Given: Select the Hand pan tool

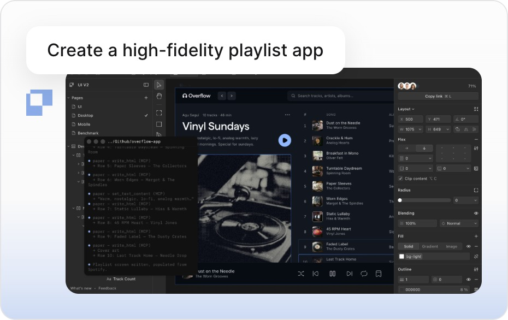Looking at the screenshot, I should [x=159, y=96].
